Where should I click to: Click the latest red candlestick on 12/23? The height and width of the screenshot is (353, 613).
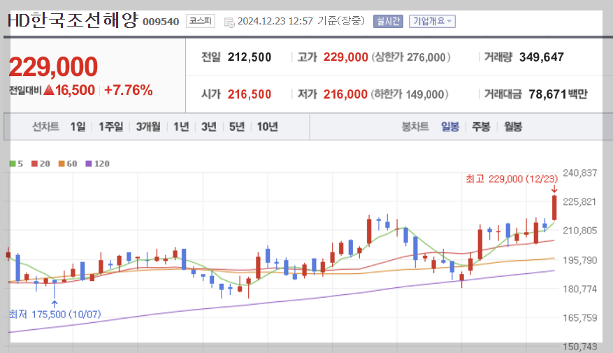(554, 208)
